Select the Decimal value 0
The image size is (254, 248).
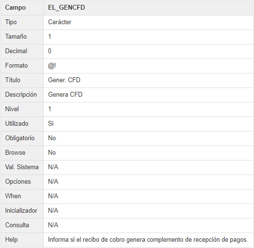click(x=50, y=51)
